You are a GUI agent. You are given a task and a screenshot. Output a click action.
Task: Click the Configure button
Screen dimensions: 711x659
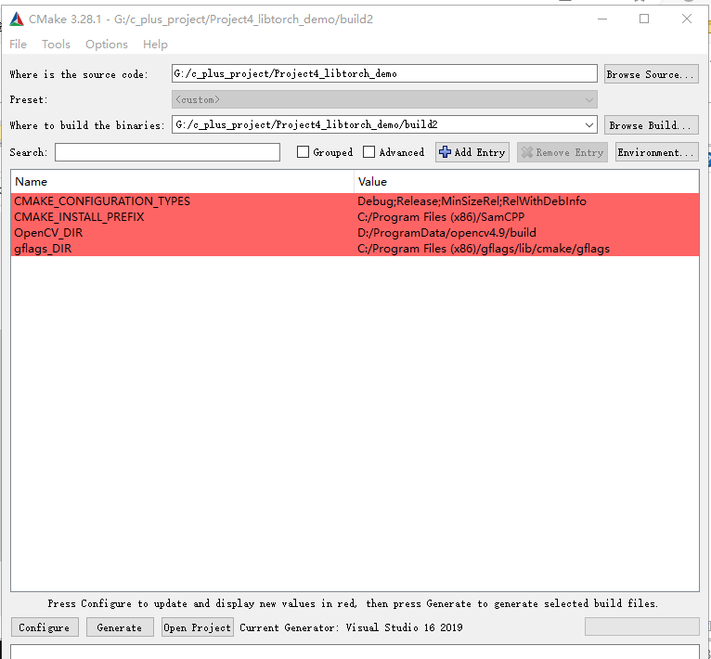(x=45, y=627)
